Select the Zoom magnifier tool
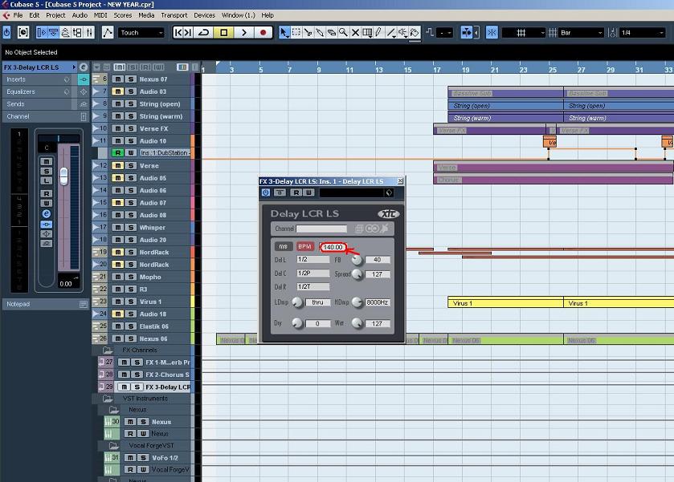The image size is (674, 482). point(343,33)
